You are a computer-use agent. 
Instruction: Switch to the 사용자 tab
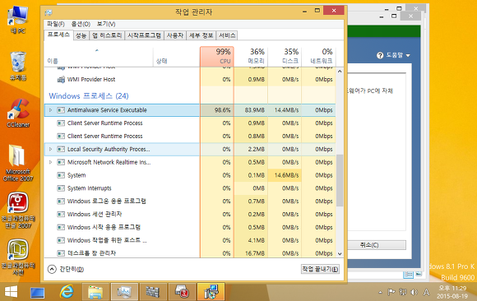pos(175,35)
